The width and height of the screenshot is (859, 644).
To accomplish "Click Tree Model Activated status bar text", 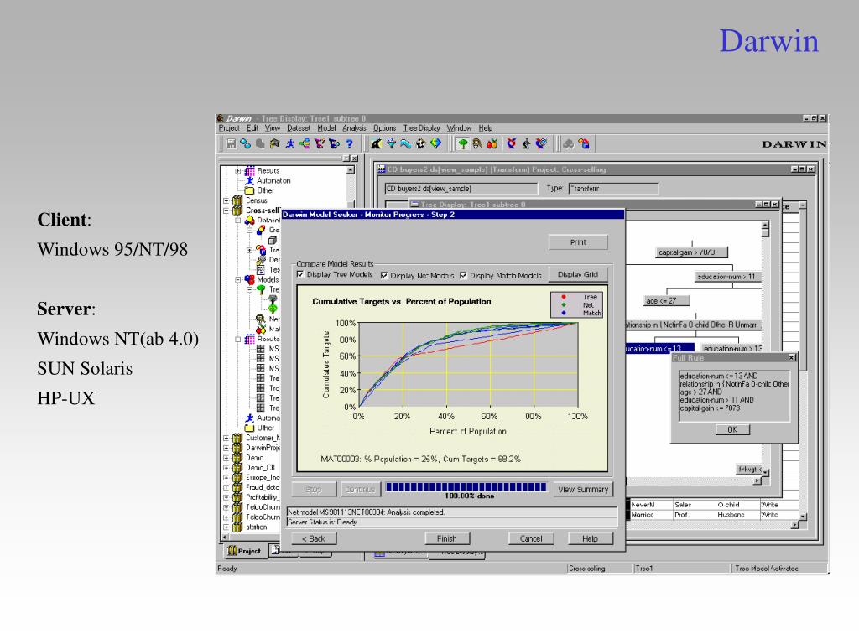I will tap(767, 569).
